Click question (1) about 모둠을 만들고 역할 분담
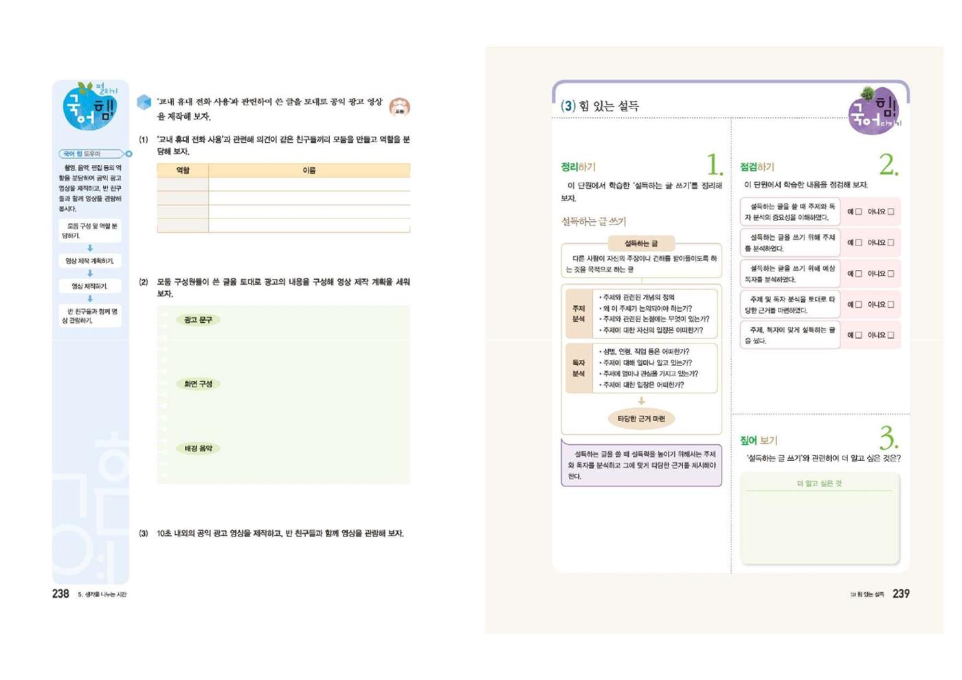Viewport: 962px width, 680px height. pos(274,145)
